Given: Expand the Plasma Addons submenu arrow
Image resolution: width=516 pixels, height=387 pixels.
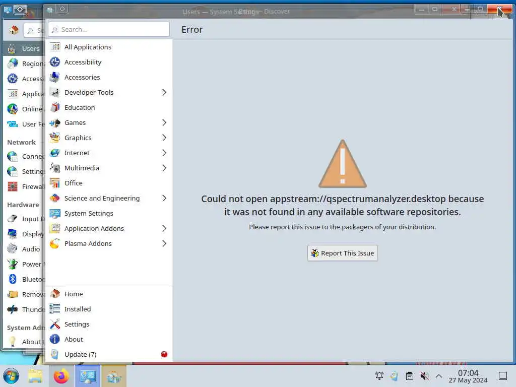Looking at the screenshot, I should click(x=164, y=244).
